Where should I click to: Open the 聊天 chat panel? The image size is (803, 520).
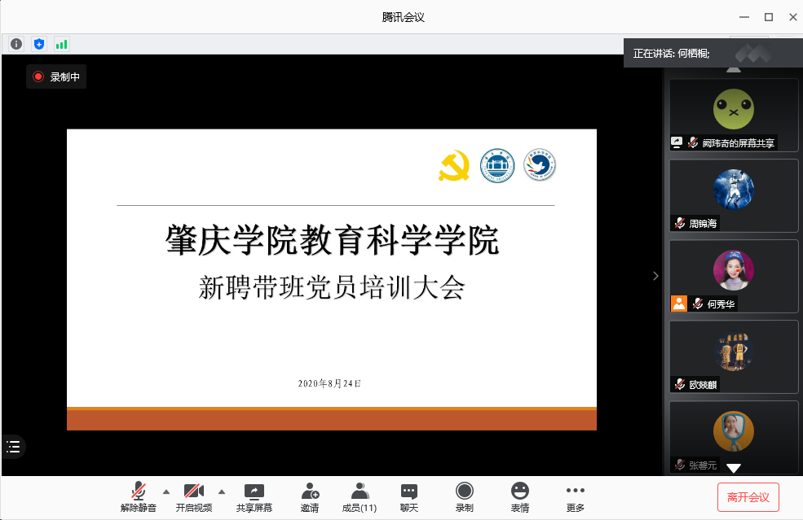point(409,496)
